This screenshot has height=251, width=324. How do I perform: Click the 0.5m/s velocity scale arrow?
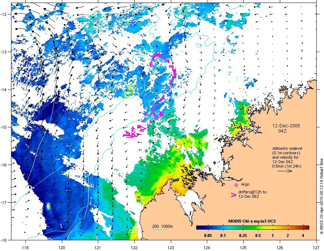285,171
